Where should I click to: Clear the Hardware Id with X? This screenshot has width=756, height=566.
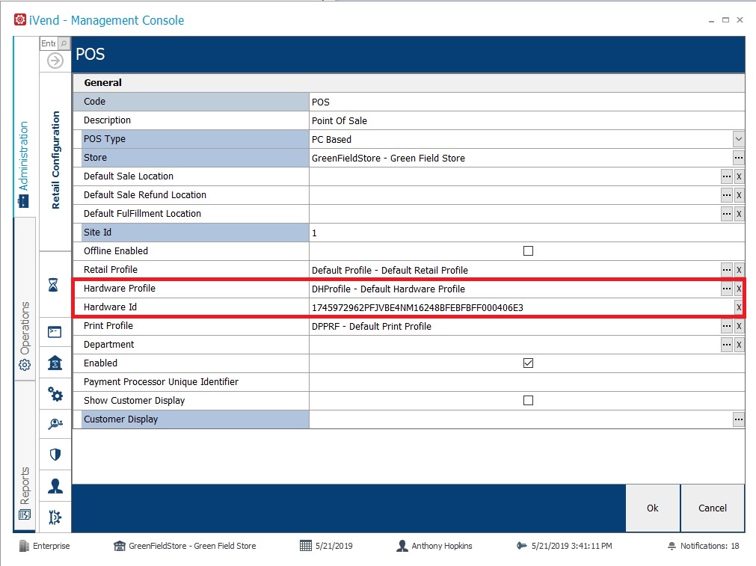tap(739, 307)
